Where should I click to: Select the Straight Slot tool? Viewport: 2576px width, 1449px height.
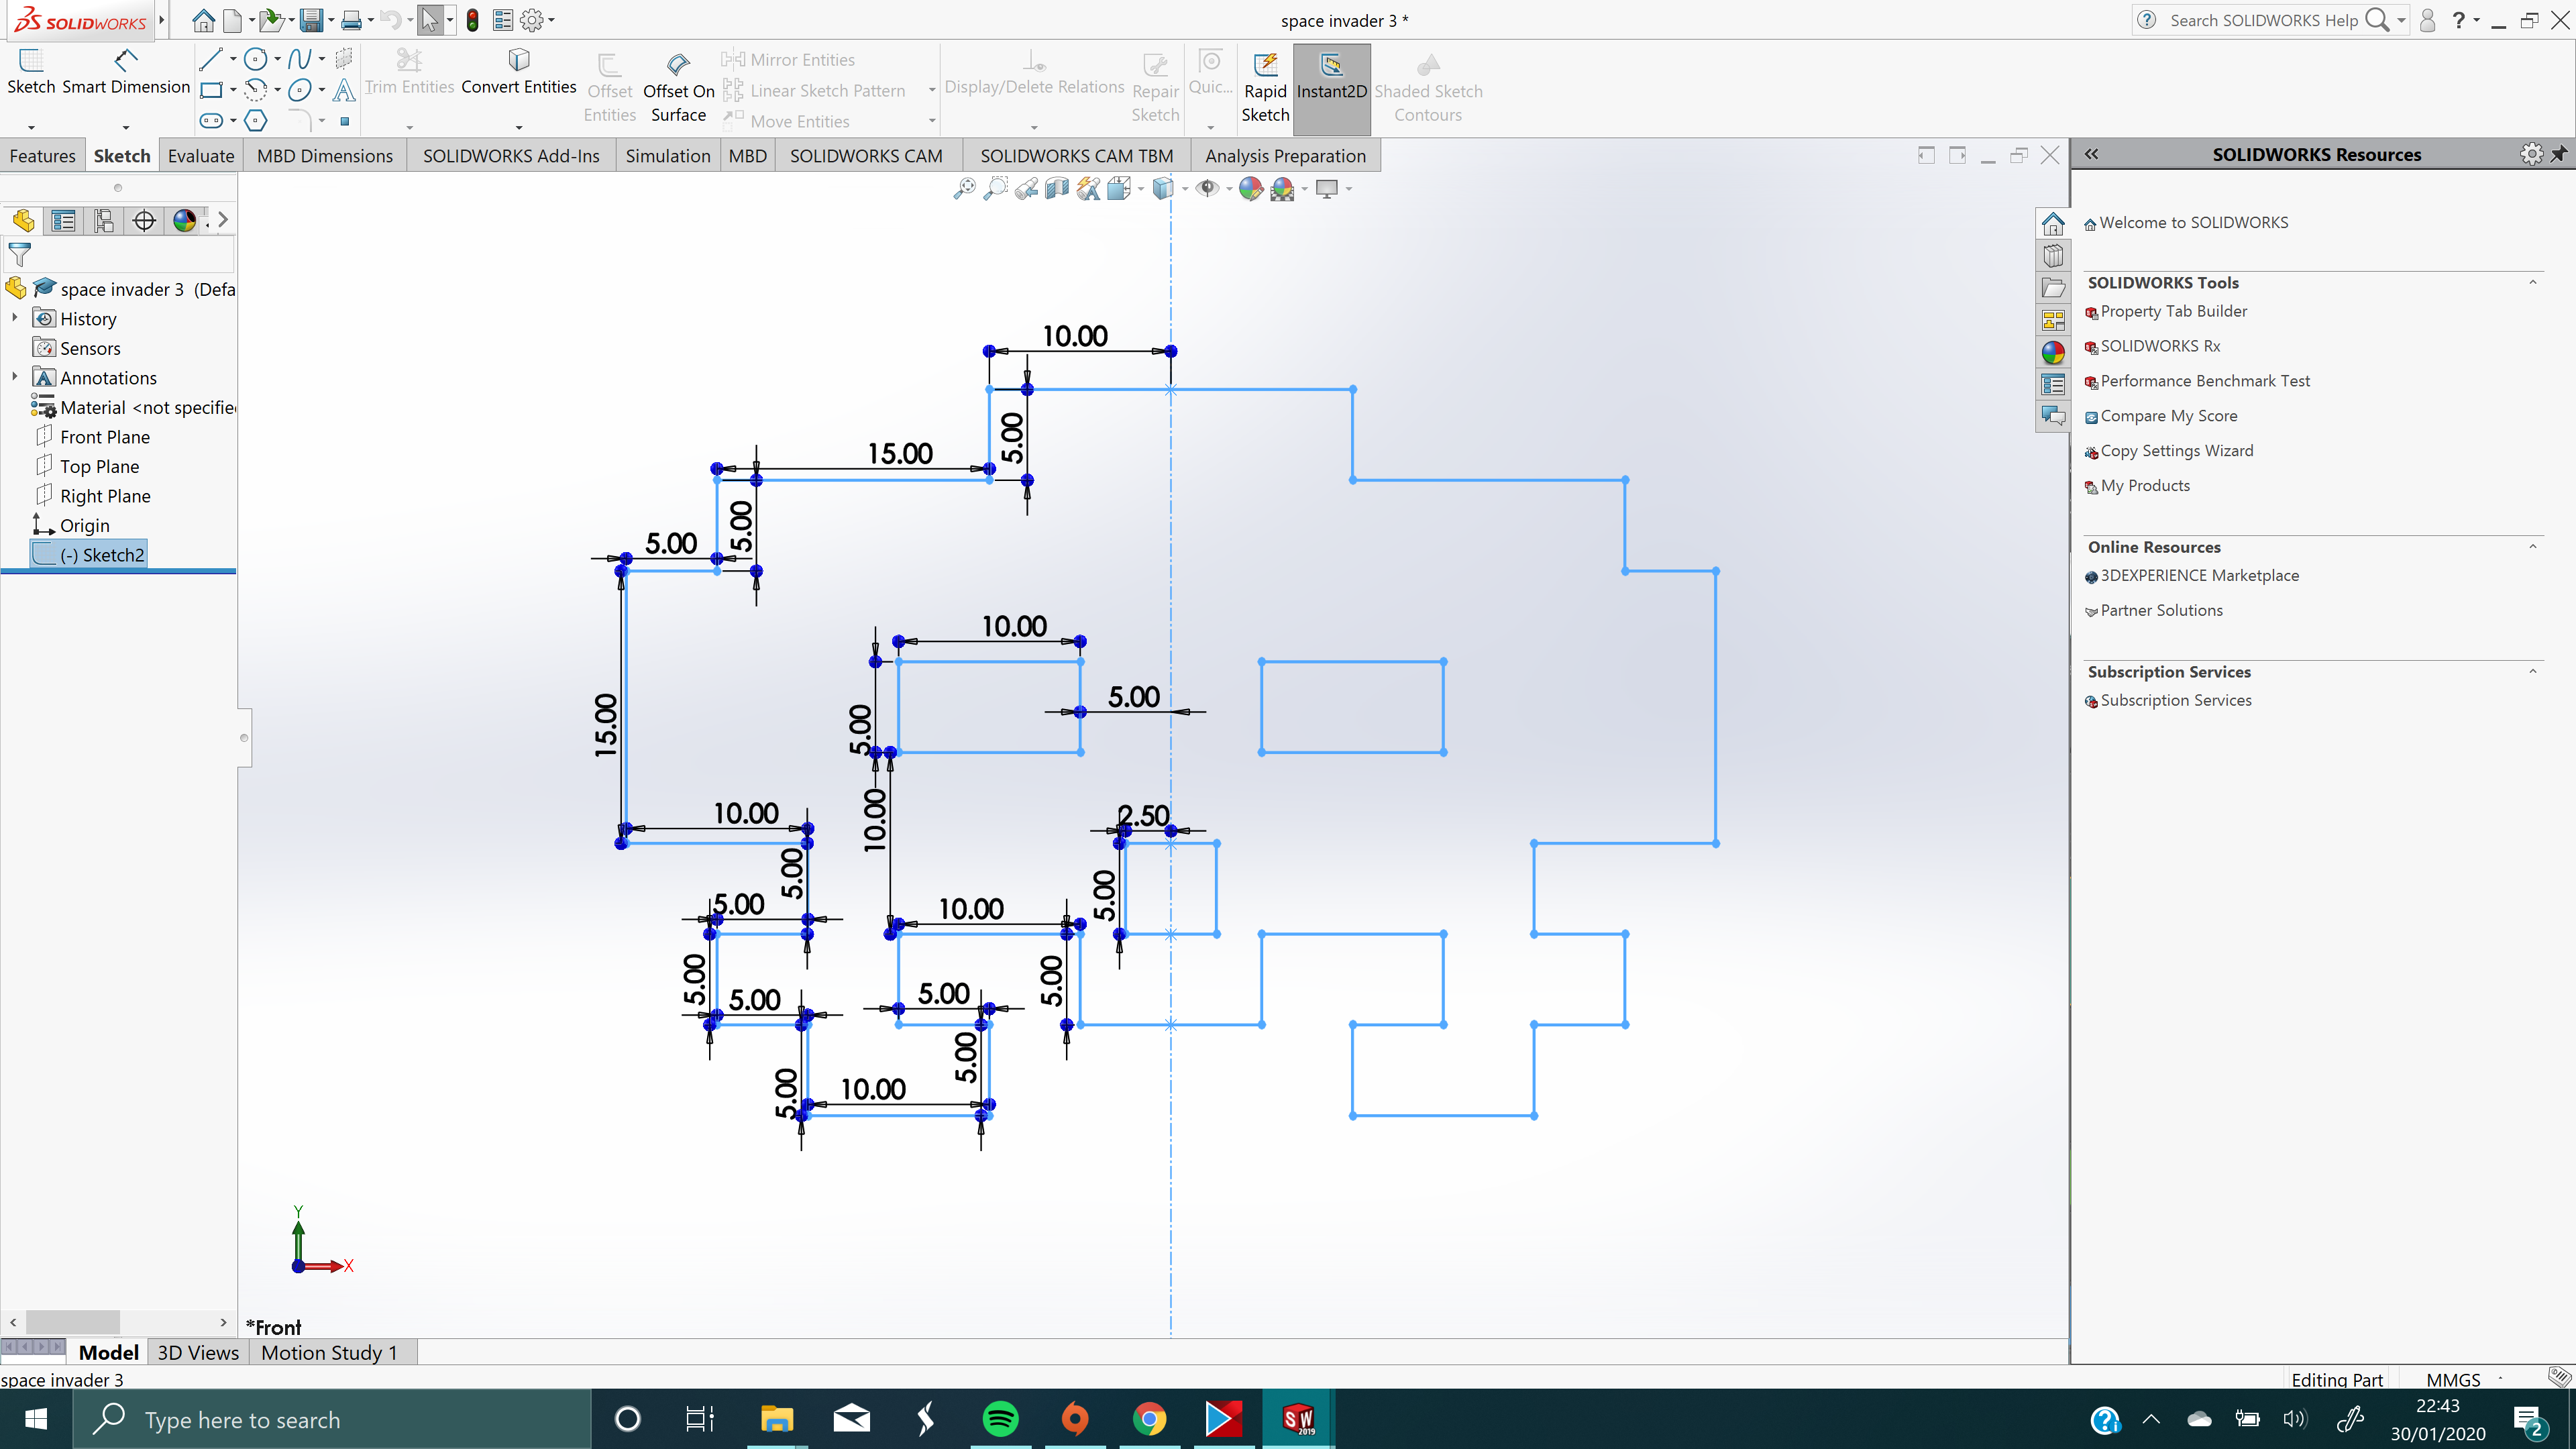[x=211, y=121]
